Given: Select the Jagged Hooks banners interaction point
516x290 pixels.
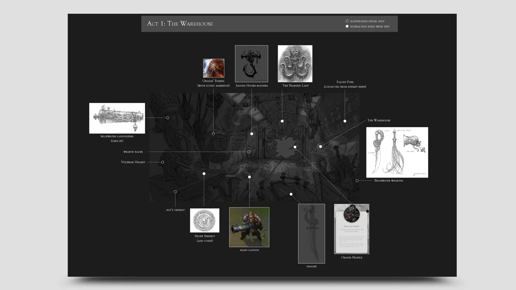Looking at the screenshot, I should pos(252,134).
